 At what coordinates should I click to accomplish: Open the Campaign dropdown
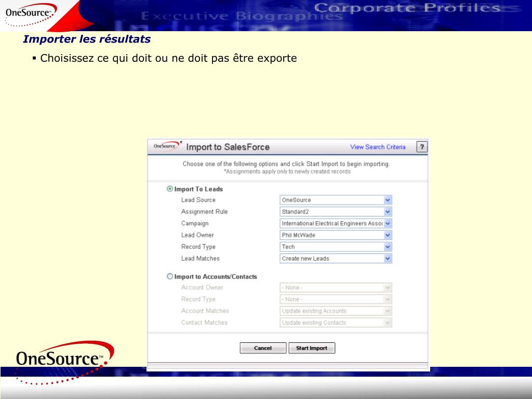(x=336, y=223)
